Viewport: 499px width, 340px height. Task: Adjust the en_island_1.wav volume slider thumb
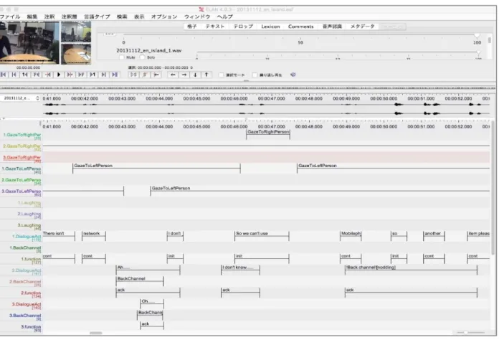point(478,52)
